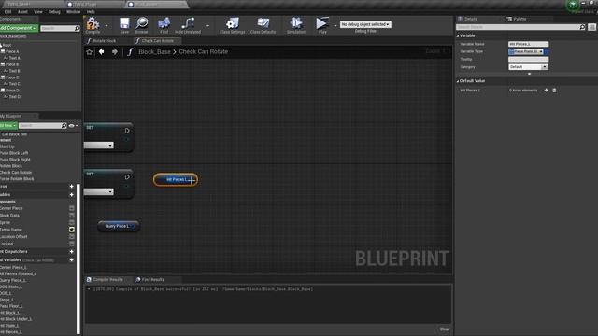
Task: Select the Hit Pieces L node in graph
Action: [x=176, y=179]
